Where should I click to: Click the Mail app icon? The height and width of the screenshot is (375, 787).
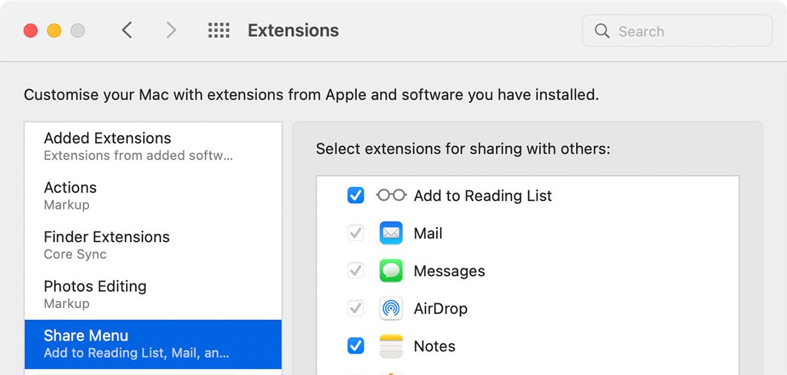click(391, 233)
